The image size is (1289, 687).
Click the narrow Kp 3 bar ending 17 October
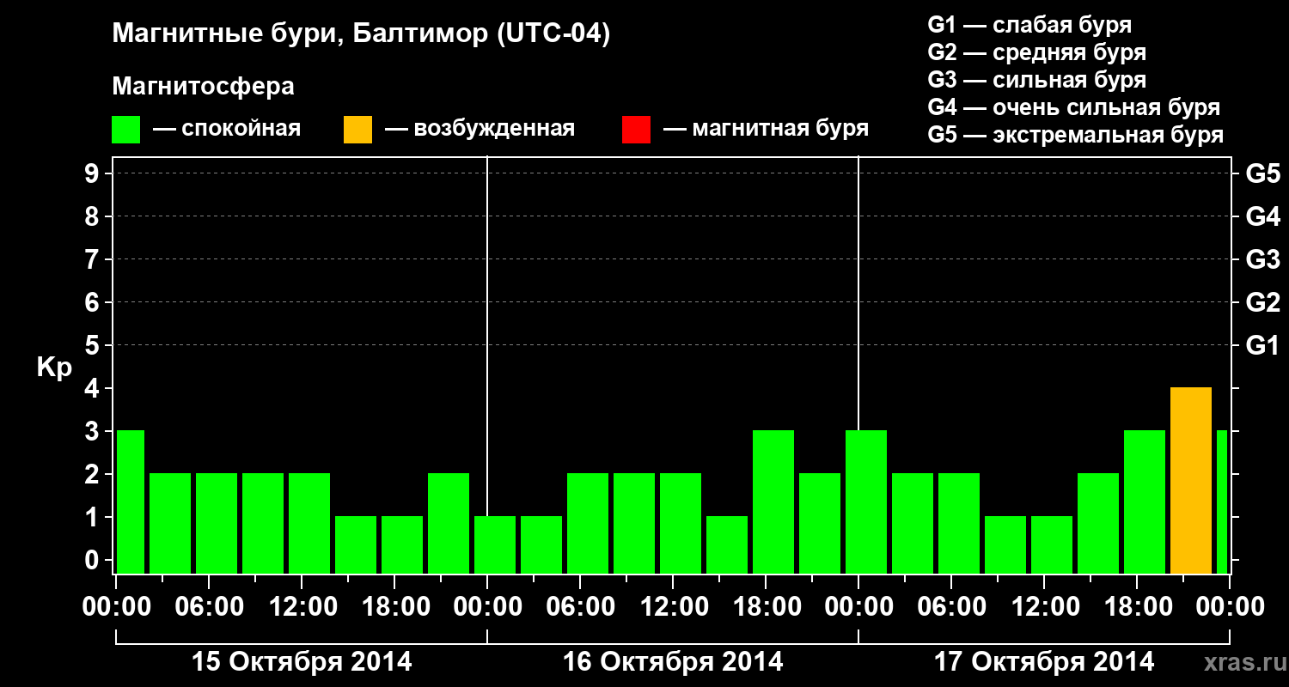coord(1222,502)
